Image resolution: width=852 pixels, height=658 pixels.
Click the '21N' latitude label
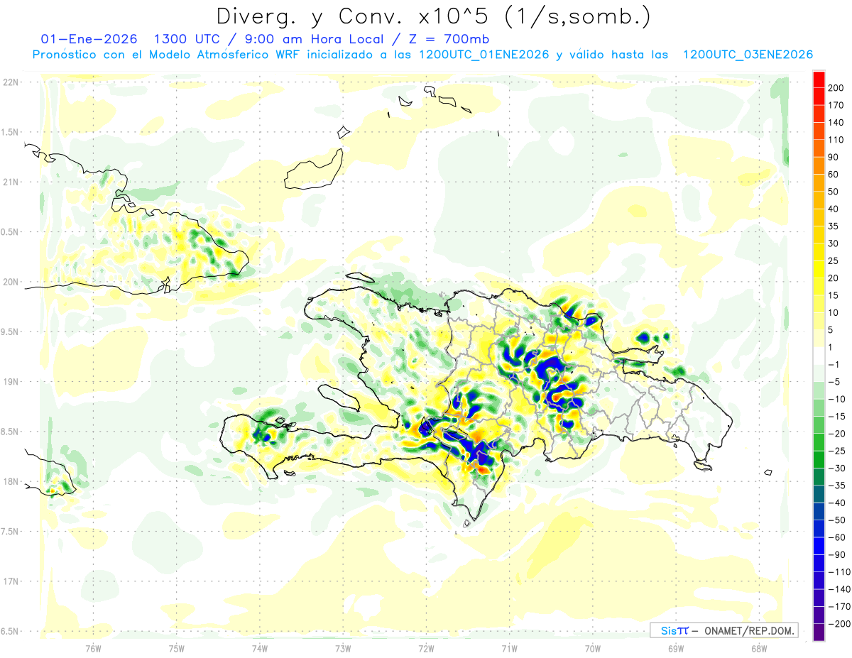(x=11, y=182)
